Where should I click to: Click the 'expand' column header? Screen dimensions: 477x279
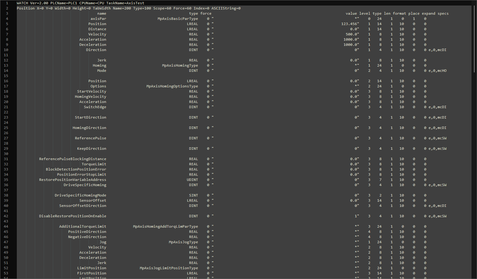point(428,13)
